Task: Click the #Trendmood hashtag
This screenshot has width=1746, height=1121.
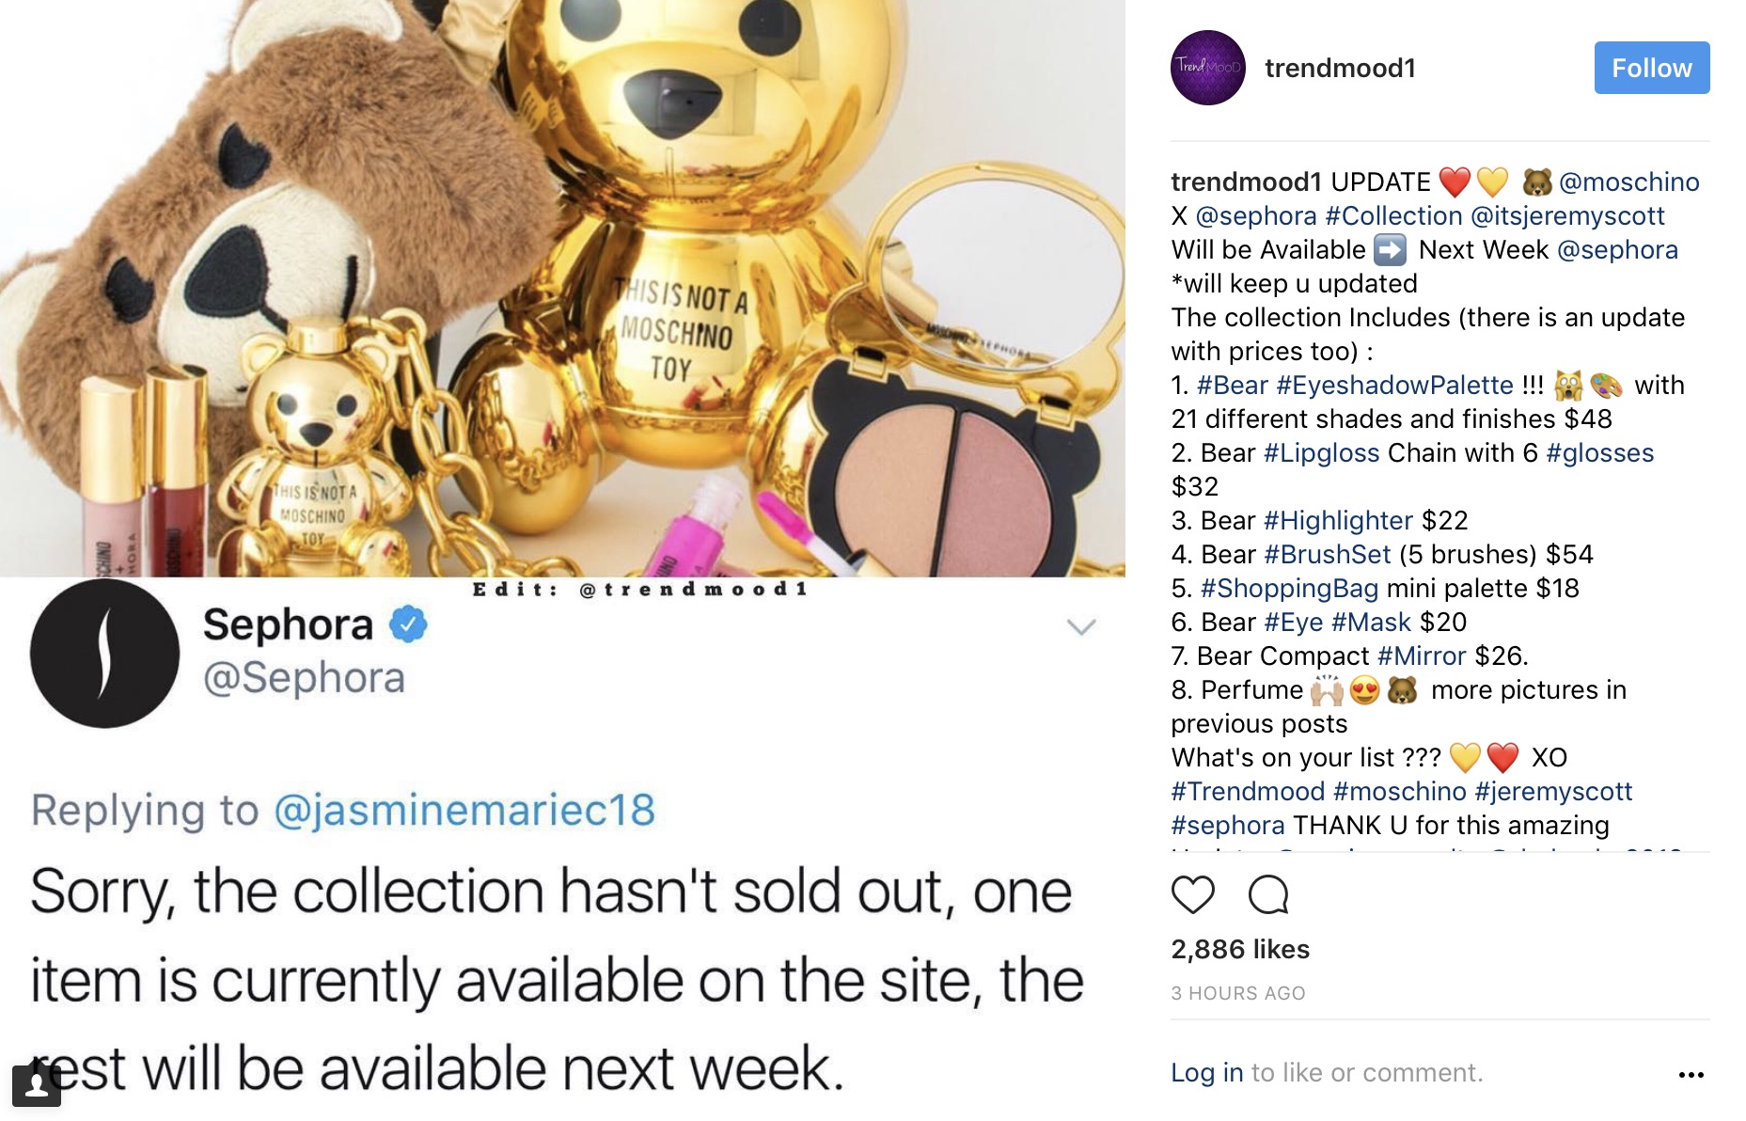Action: [x=1248, y=791]
